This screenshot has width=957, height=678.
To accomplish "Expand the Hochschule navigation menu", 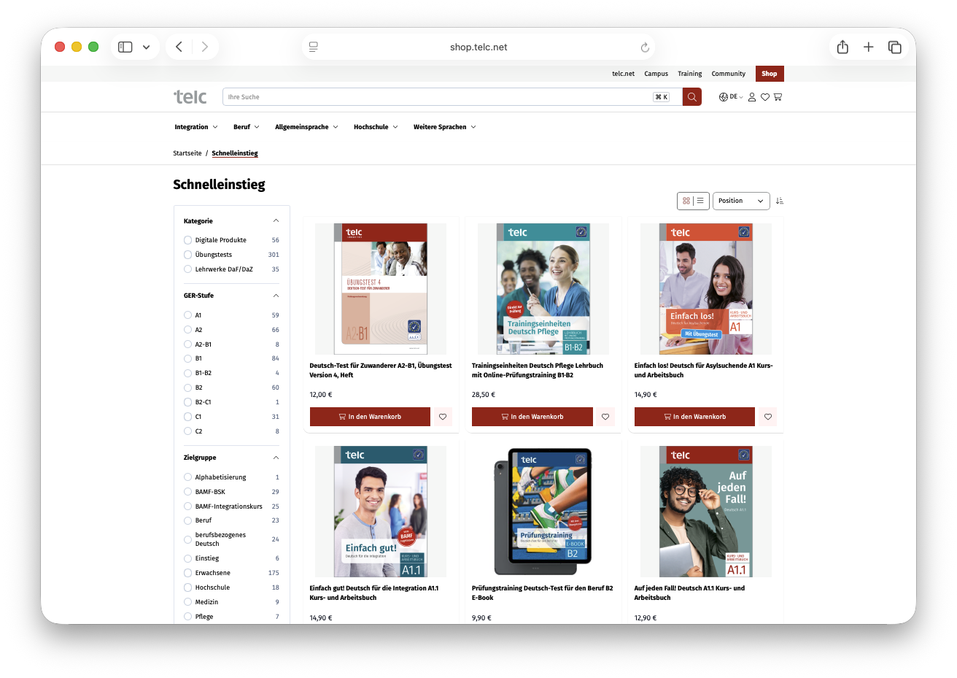I will 376,127.
